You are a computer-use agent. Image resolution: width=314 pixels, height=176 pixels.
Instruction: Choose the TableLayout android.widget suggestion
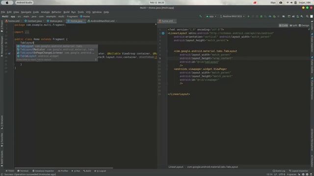tap(57, 56)
